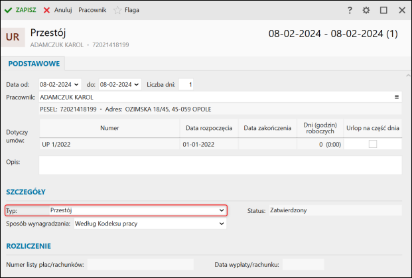Switch to the PODSTAWOWE tab
The height and width of the screenshot is (278, 412).
pyautogui.click(x=34, y=64)
